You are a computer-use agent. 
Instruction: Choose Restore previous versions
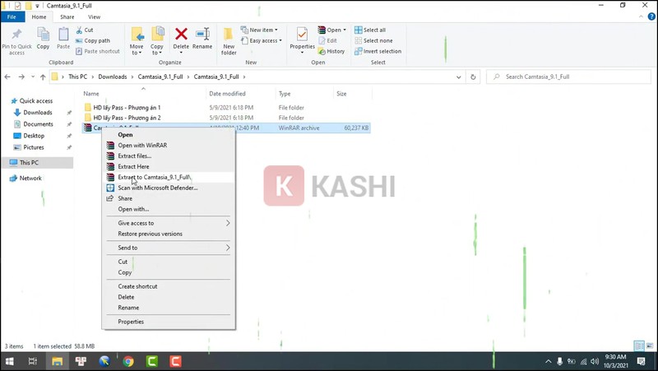click(x=169, y=234)
